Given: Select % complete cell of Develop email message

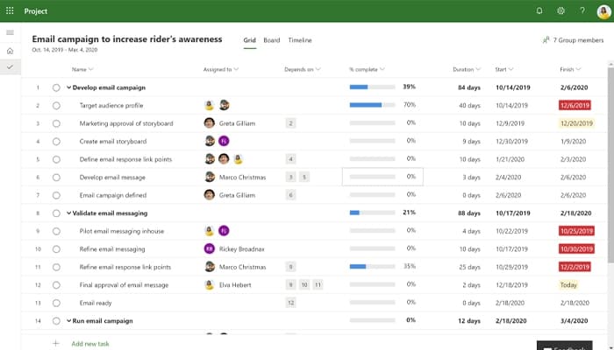Looking at the screenshot, I should point(382,177).
